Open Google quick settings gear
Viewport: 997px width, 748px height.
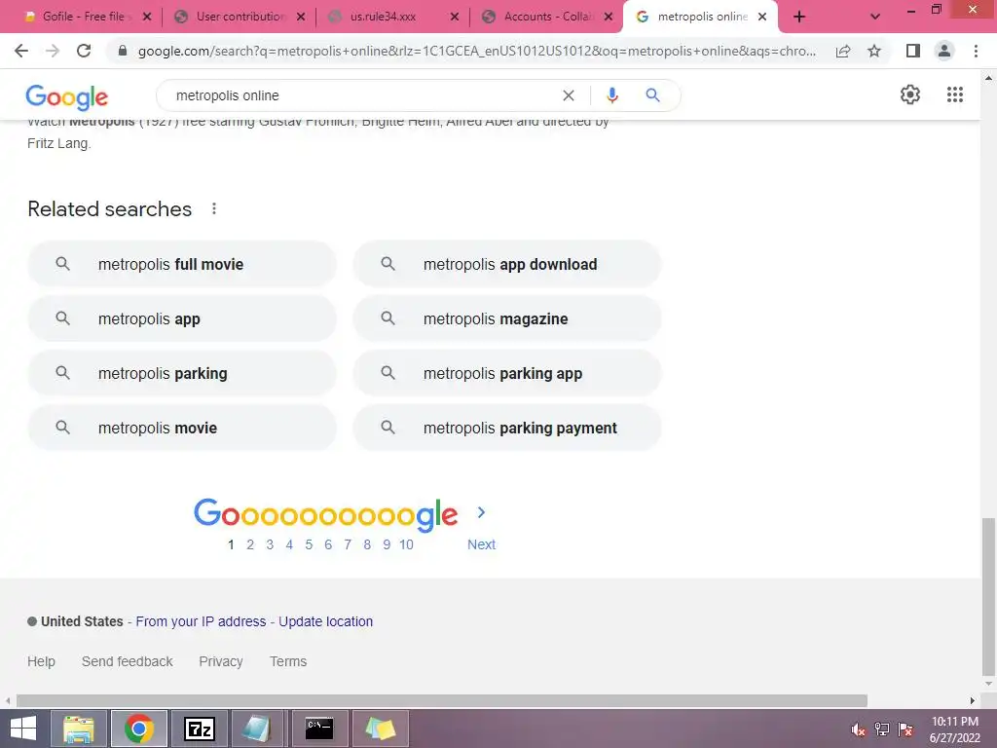(910, 94)
